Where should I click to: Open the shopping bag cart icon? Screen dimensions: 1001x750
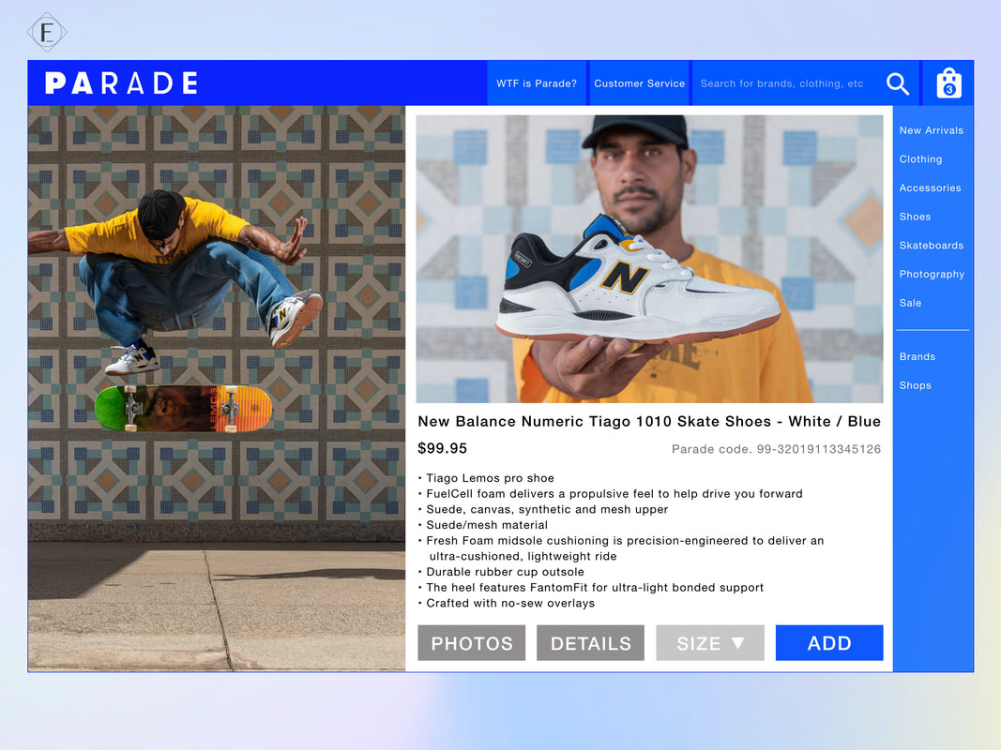(x=948, y=82)
